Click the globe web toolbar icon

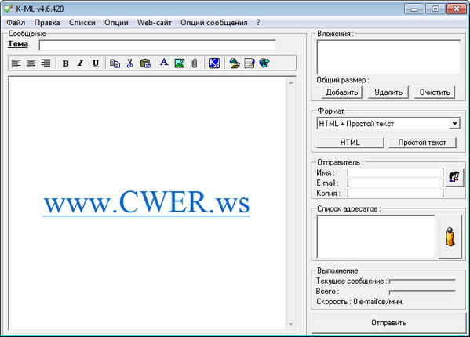click(x=264, y=63)
